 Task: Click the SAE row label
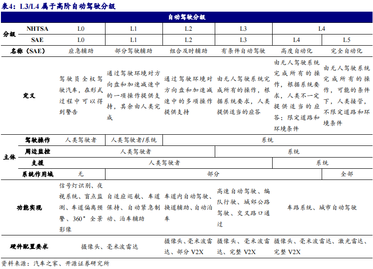[37, 40]
